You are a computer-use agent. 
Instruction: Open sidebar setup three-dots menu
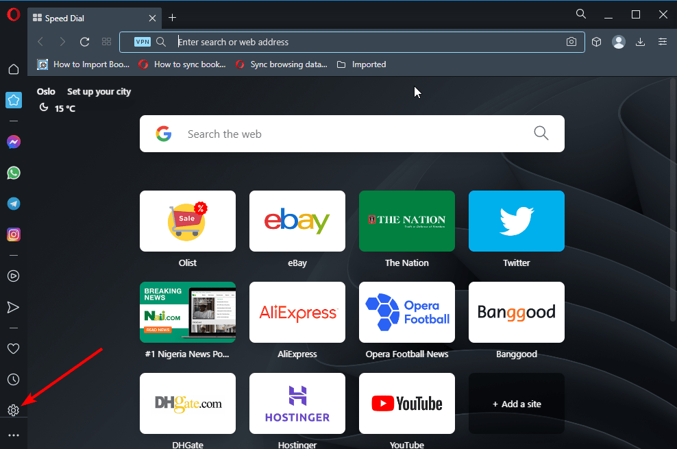coord(14,435)
